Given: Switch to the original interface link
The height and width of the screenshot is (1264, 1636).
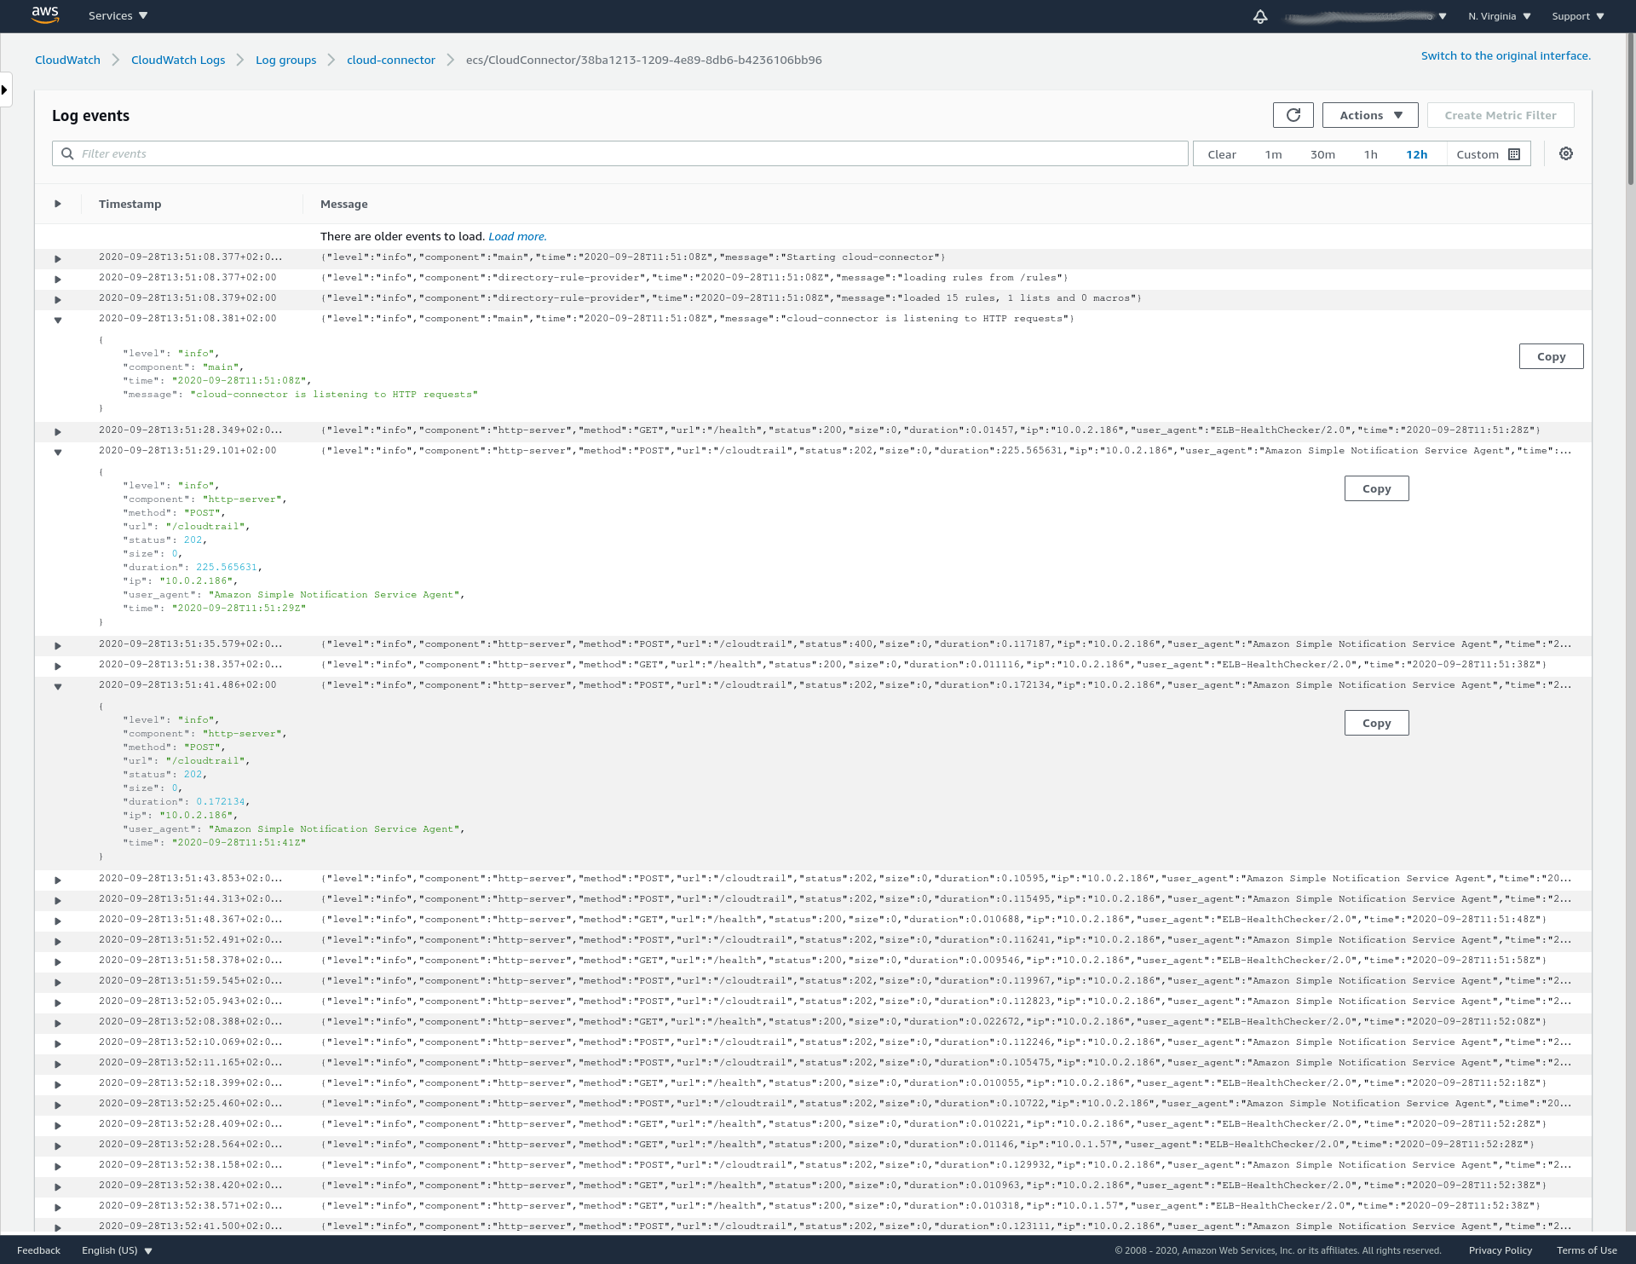Looking at the screenshot, I should [1506, 55].
